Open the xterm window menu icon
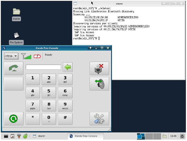This screenshot has height=141, width=187. pyautogui.click(x=75, y=4)
